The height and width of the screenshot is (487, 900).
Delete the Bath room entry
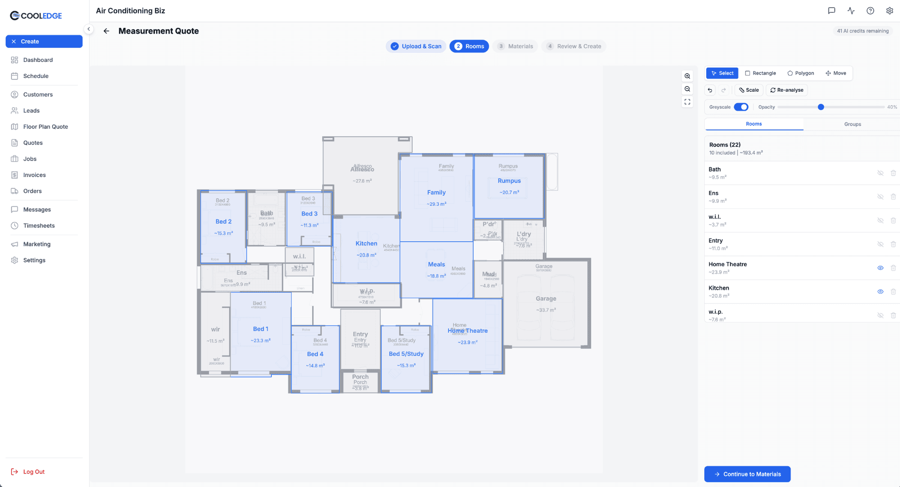click(x=894, y=173)
